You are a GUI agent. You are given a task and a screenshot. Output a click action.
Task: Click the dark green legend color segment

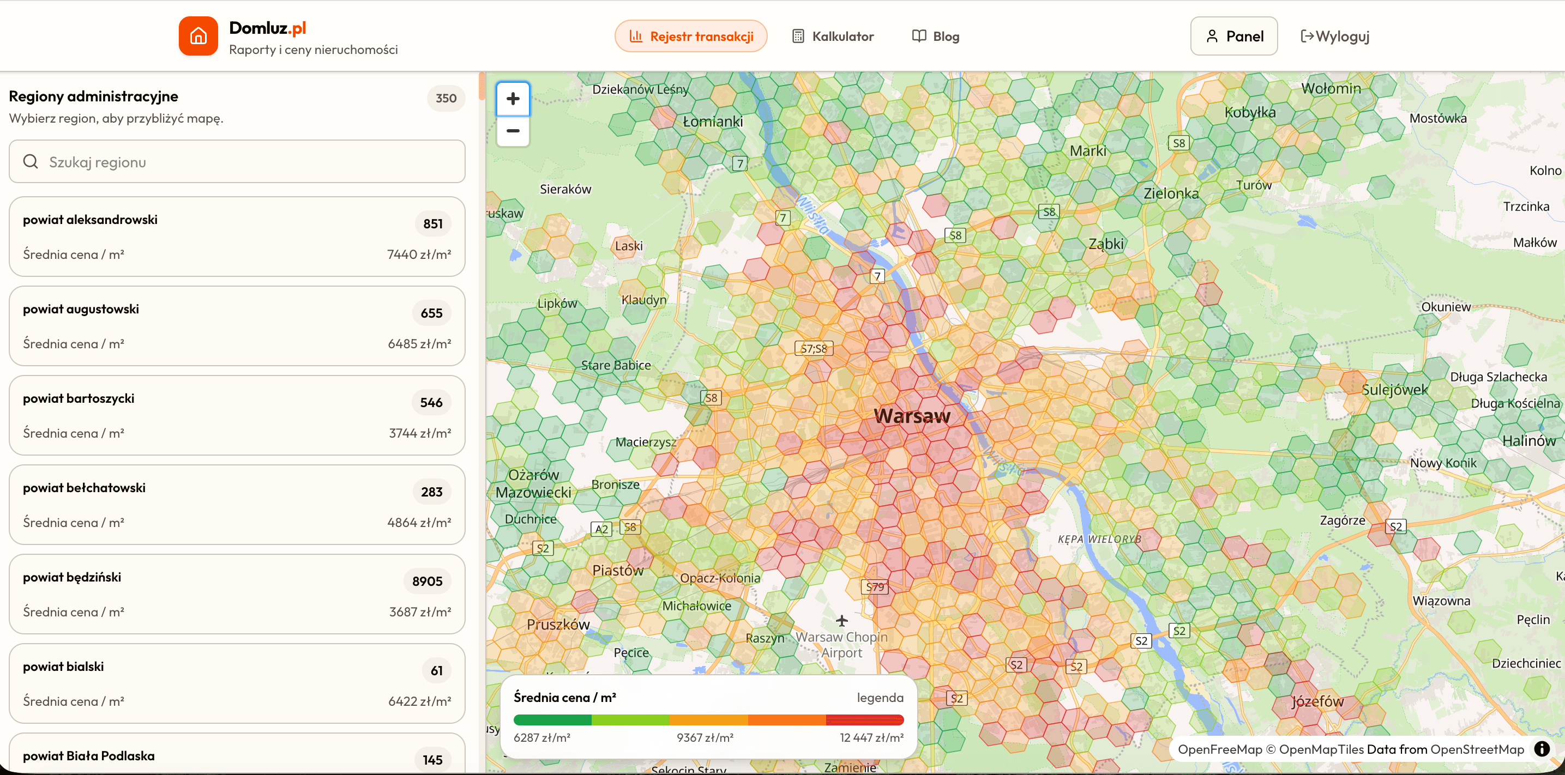pyautogui.click(x=552, y=720)
